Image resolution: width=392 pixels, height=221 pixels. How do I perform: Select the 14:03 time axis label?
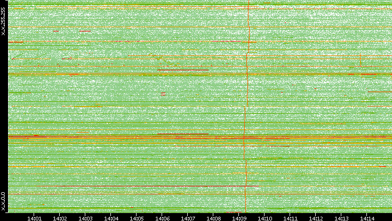pos(85,218)
